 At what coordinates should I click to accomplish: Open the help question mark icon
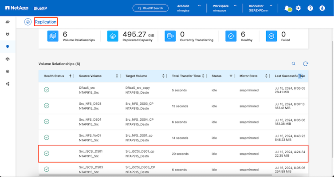pyautogui.click(x=310, y=8)
